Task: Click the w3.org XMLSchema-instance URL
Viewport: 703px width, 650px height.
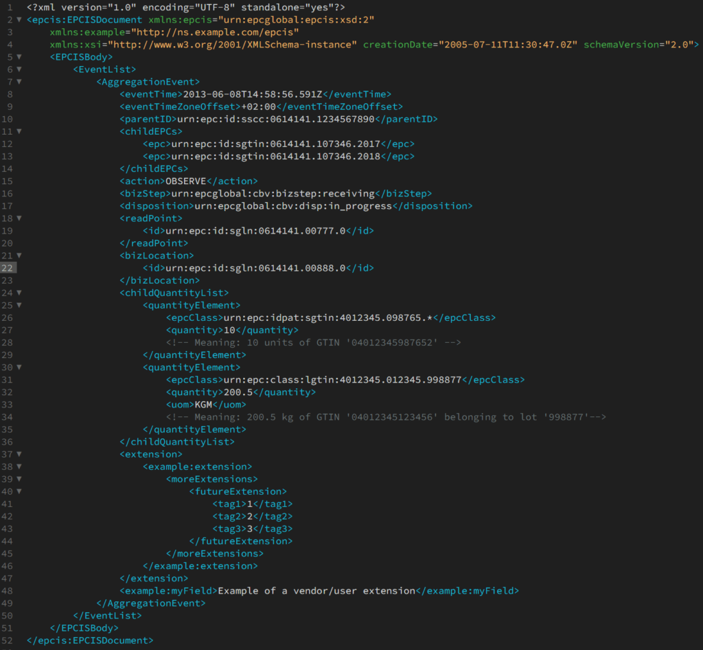Action: coord(236,45)
